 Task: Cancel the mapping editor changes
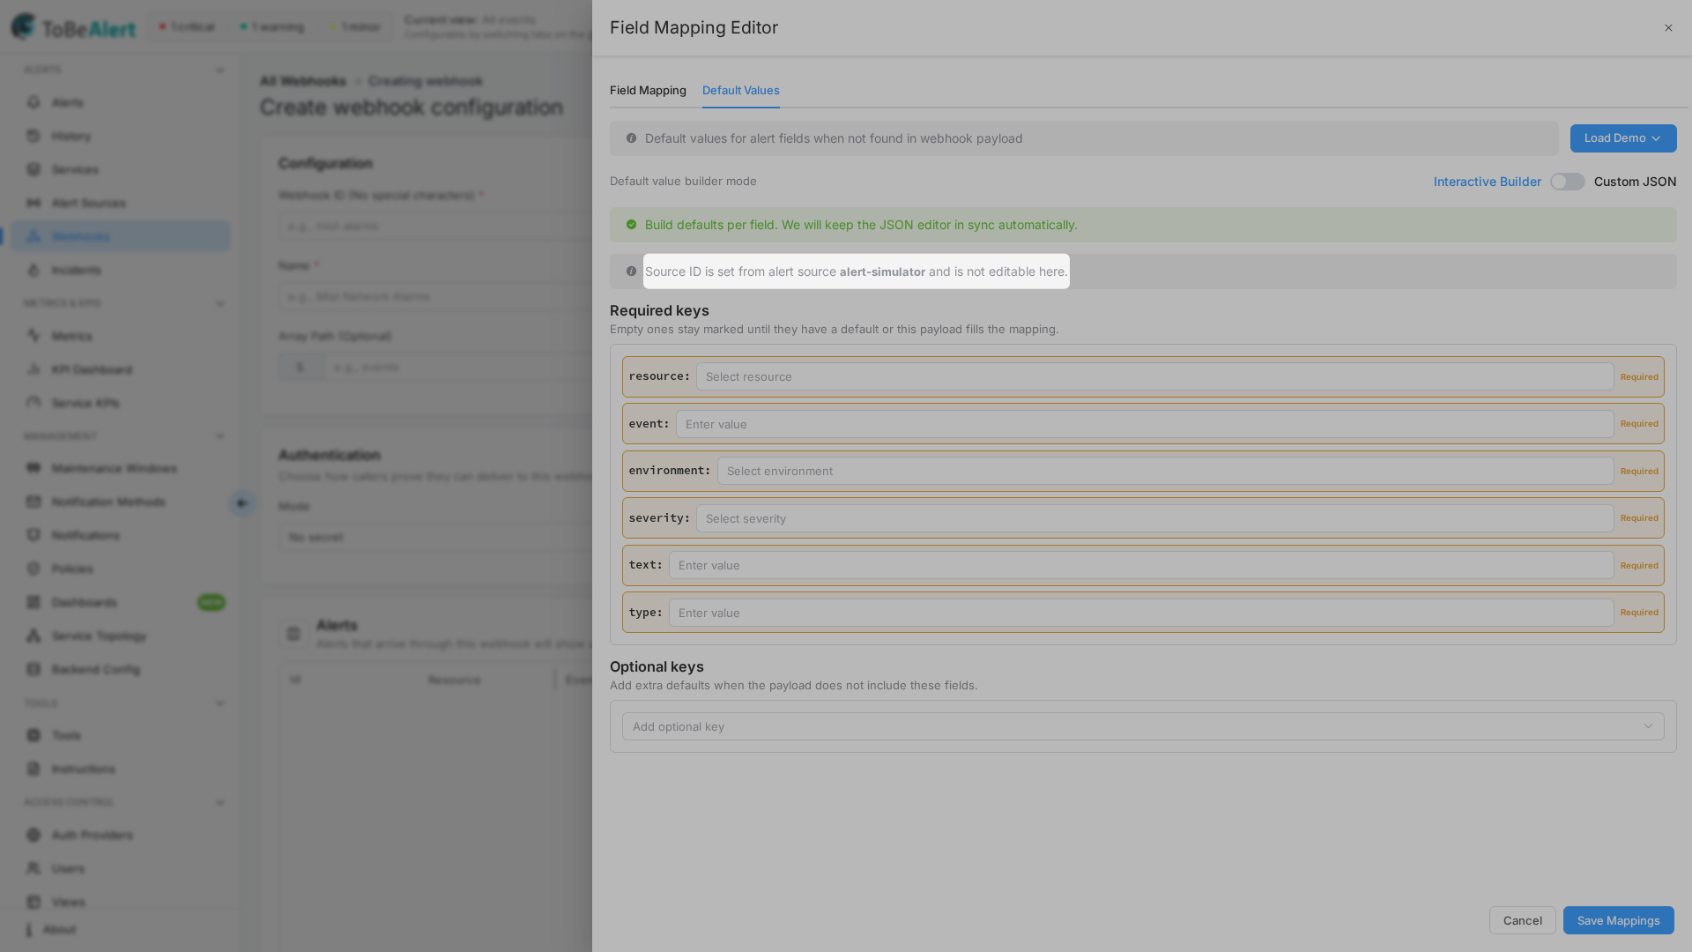click(x=1523, y=920)
